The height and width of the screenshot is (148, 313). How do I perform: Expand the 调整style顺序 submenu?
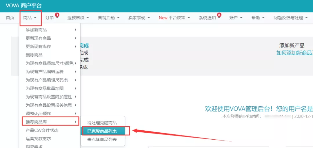point(50,114)
